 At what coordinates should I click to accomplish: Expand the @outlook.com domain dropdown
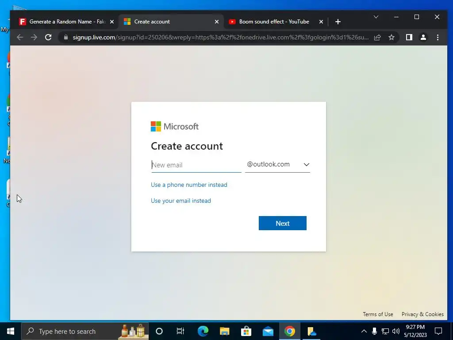(277, 165)
